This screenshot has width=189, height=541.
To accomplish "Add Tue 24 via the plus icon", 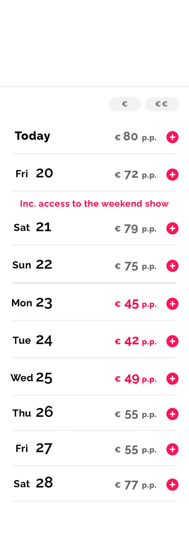I will click(172, 341).
